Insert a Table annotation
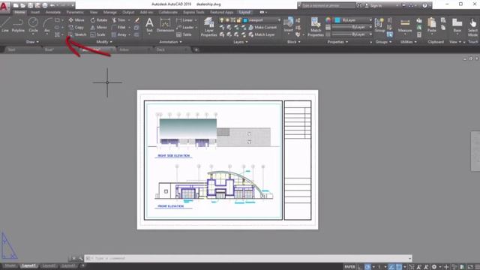 [184, 34]
